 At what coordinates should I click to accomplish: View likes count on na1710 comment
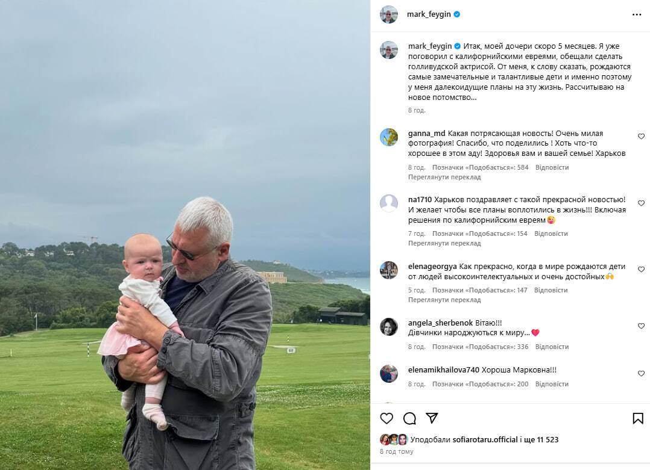pos(479,233)
